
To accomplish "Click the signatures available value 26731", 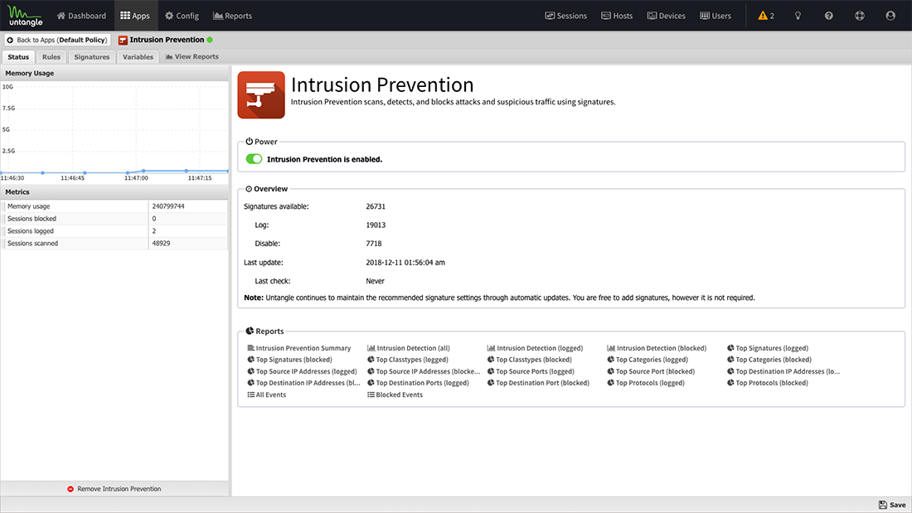I will [x=376, y=206].
